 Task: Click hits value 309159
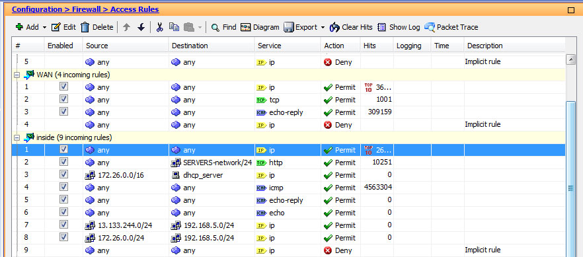(379, 112)
